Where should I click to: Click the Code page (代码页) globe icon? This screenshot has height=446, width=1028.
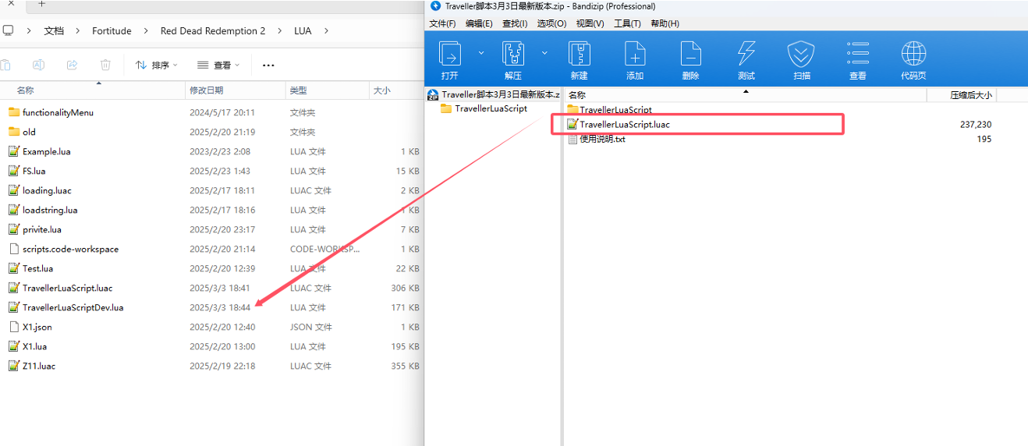pyautogui.click(x=913, y=55)
